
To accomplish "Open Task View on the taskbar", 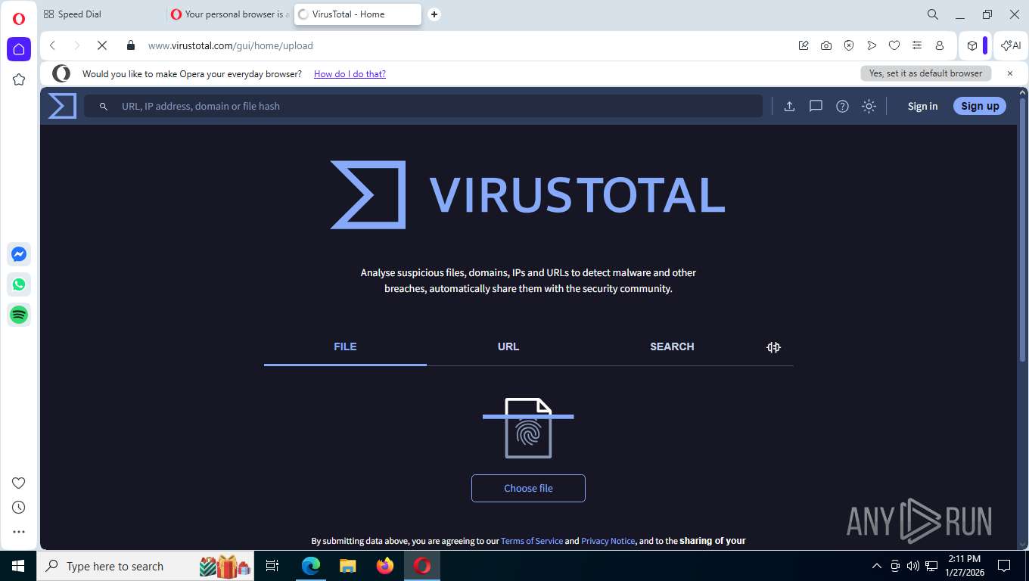I will point(273,566).
